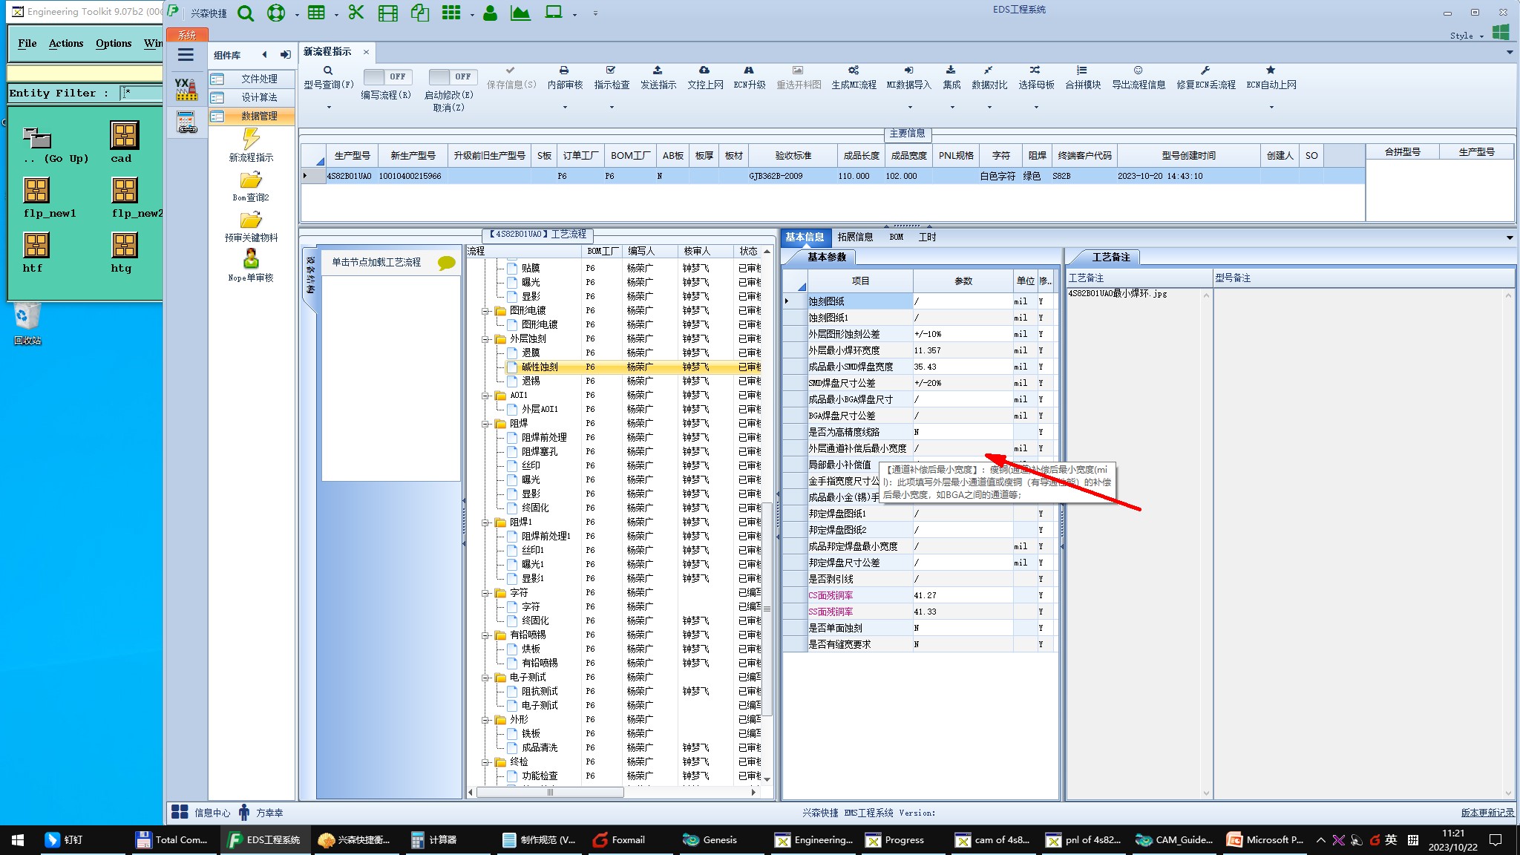
Task: Open the 指示检查 dropdown arrow
Action: [x=612, y=107]
